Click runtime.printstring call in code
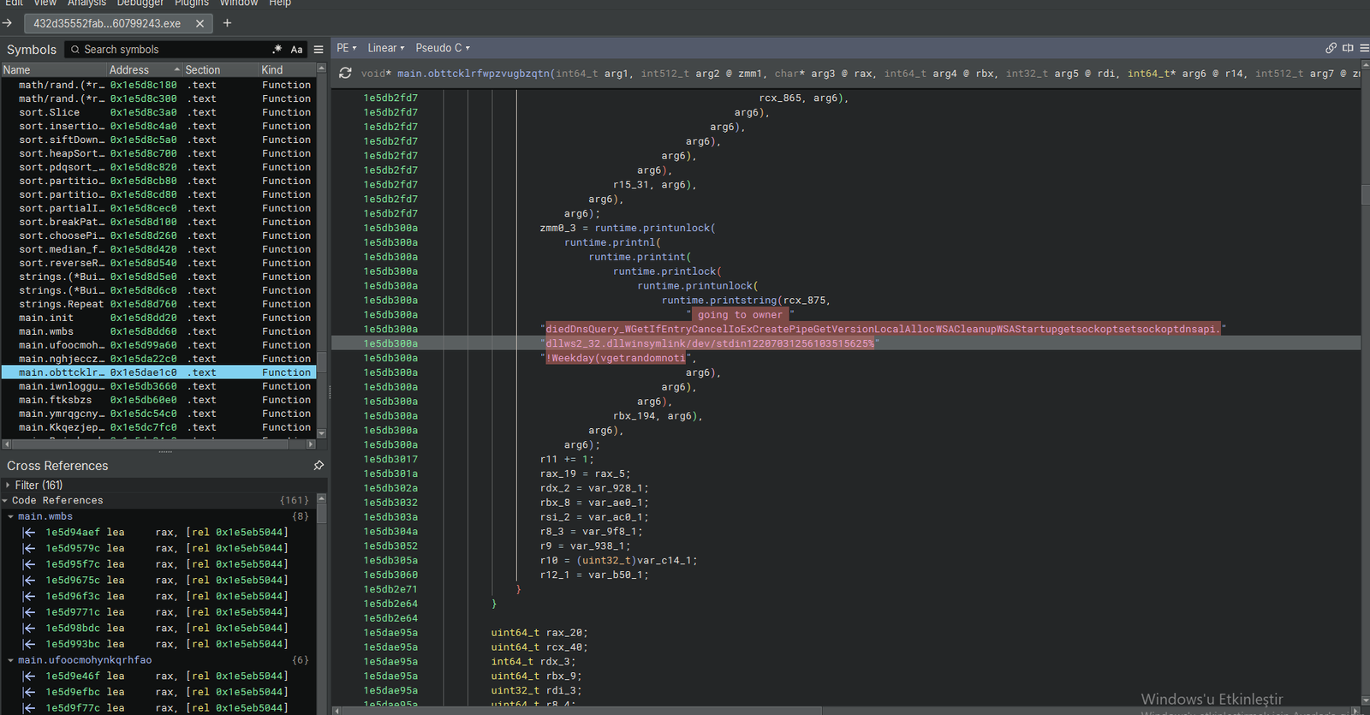Screen dimensions: 1370x715 pos(719,301)
